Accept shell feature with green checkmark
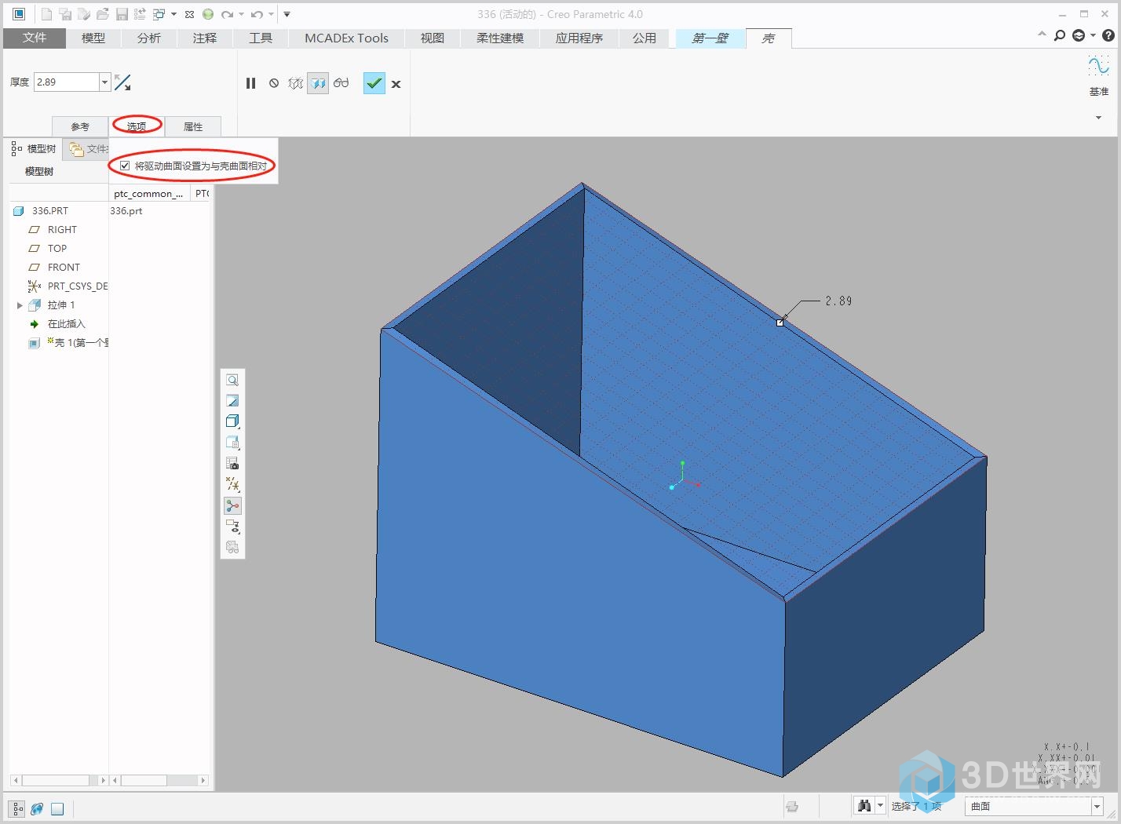 pos(374,83)
